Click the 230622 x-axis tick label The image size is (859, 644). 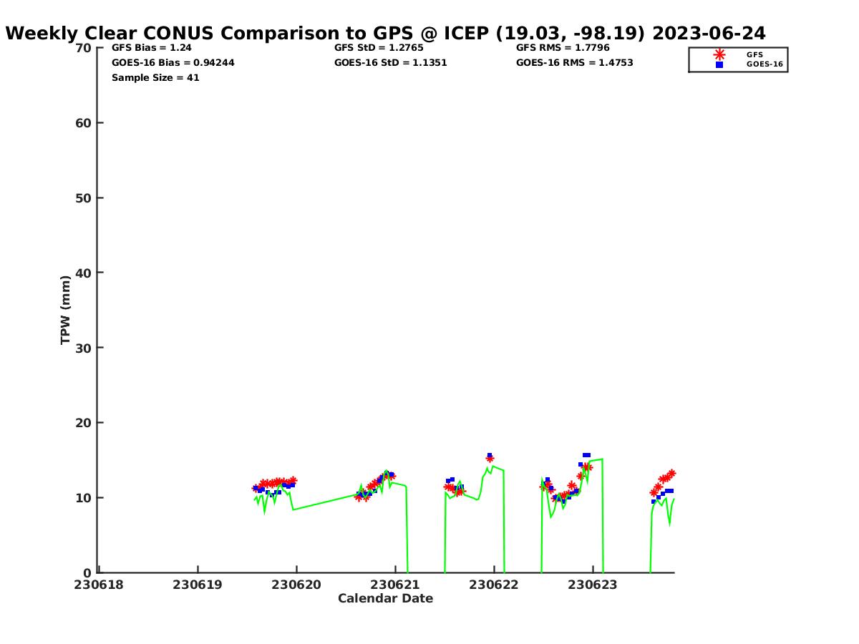494,585
